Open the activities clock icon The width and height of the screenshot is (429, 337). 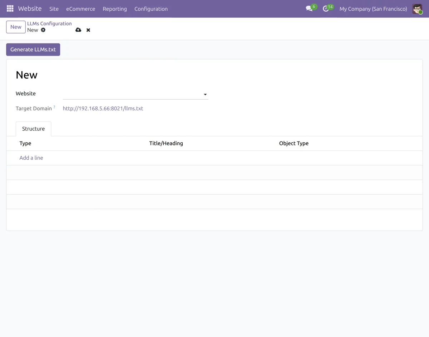tap(326, 9)
